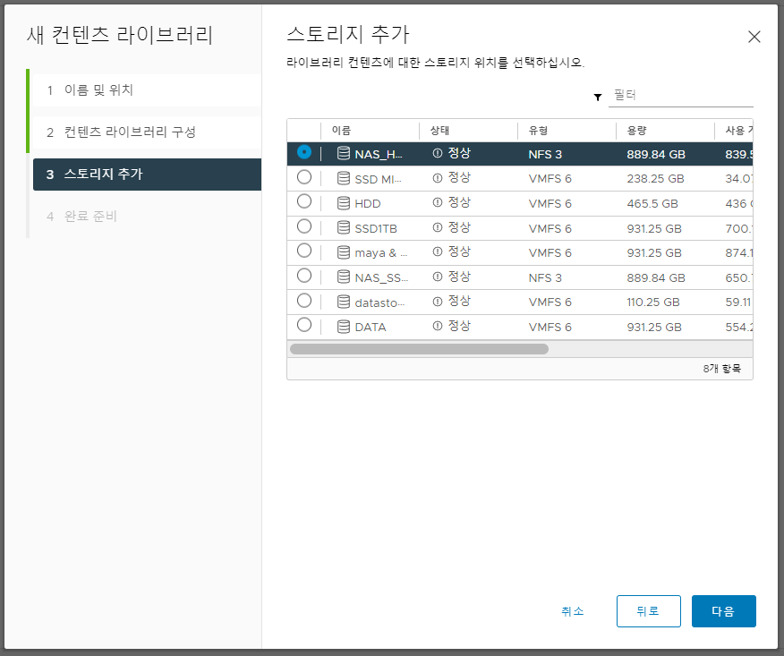
Task: Click the datastore icon beside maya & ...
Action: click(344, 252)
